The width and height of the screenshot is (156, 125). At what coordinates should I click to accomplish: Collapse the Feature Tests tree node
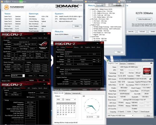[90, 25]
